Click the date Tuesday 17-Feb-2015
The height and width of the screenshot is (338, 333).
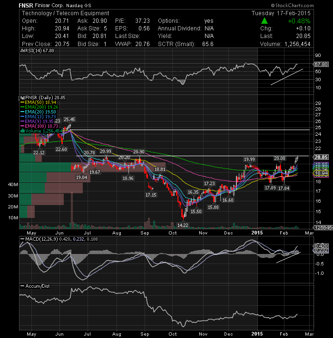coord(281,13)
